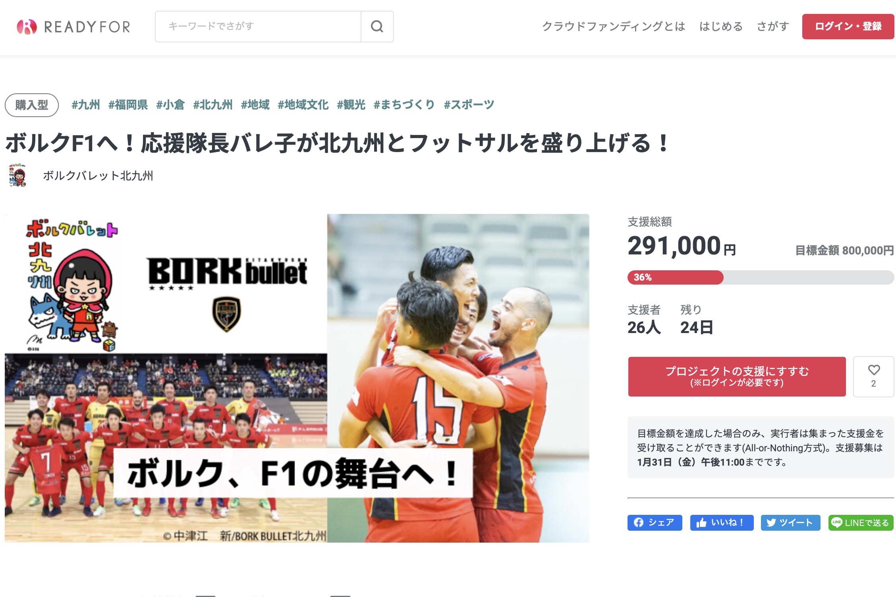Screen dimensions: 896x597
Task: Click the ログイン・登録 button
Action: point(848,27)
